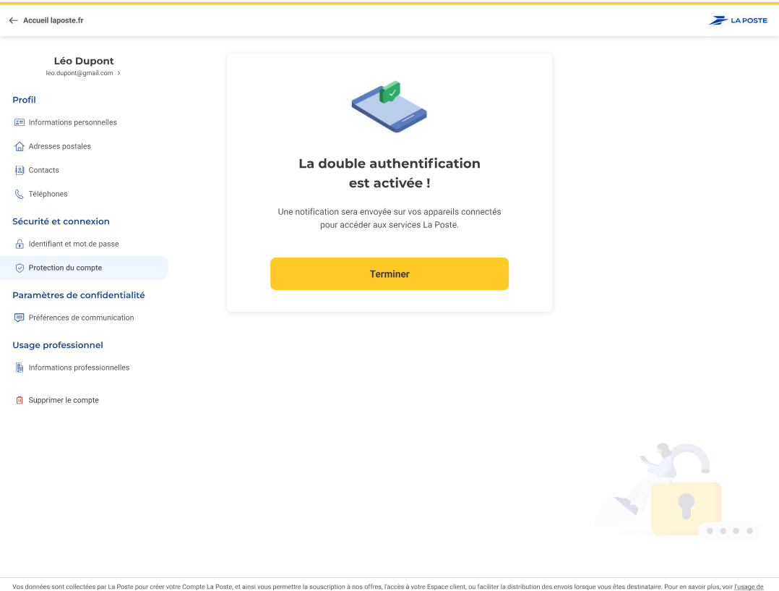Screen dimensions: 779x591
Task: Click the shield icon beside Protection du compte
Action: click(20, 268)
